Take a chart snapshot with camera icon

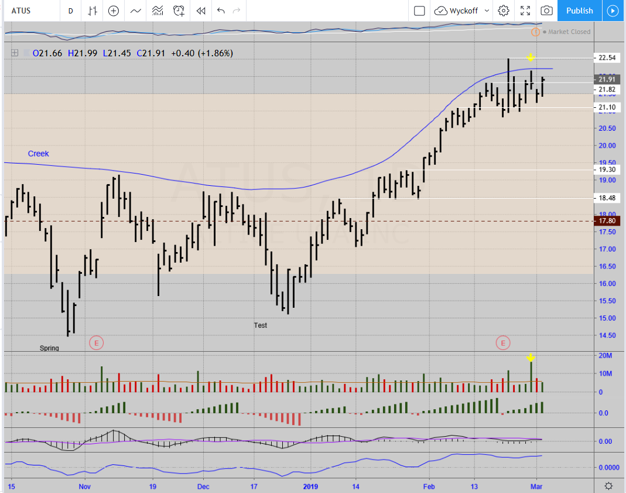546,11
